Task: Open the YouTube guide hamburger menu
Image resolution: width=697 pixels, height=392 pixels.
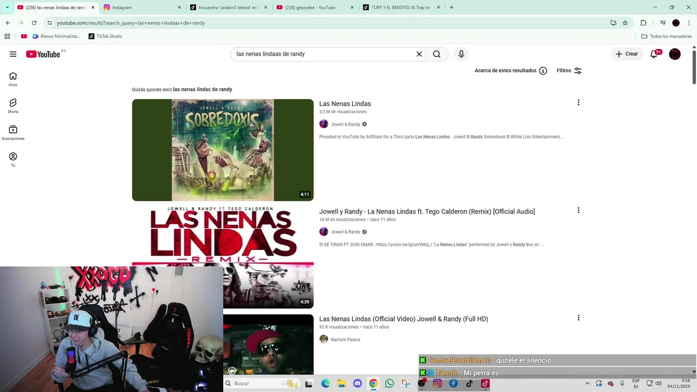Action: click(13, 54)
